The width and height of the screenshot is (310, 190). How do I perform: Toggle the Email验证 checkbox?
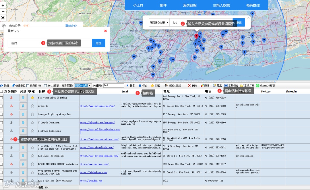pos(45,86)
